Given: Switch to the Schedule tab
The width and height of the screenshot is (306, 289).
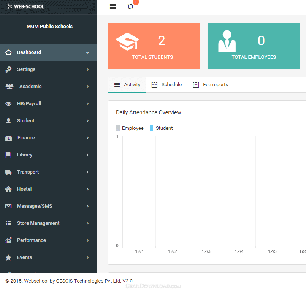Looking at the screenshot, I should (x=167, y=85).
